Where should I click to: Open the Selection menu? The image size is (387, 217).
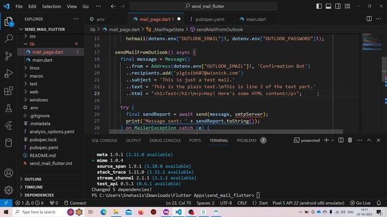51,7
